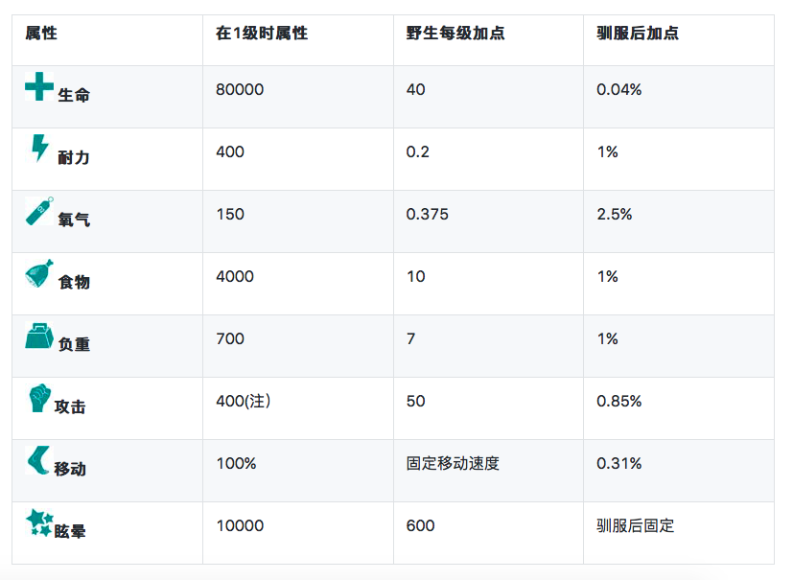
Task: Click the 属性 column header
Action: [41, 34]
